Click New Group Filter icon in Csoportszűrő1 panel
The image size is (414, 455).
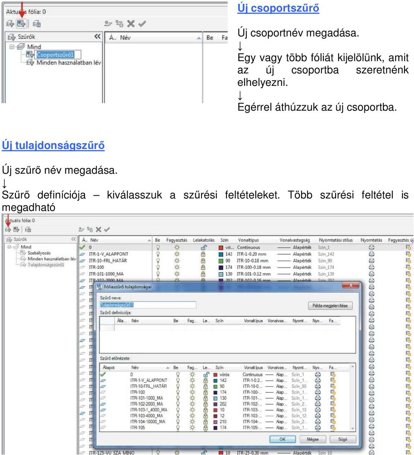pyautogui.click(x=22, y=24)
